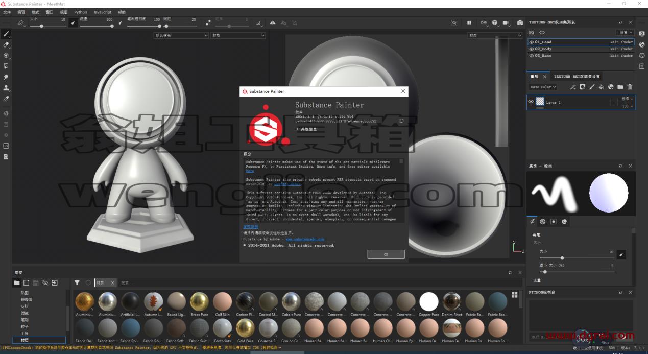
Task: Open the shelf filter funnel icon
Action: 77,282
